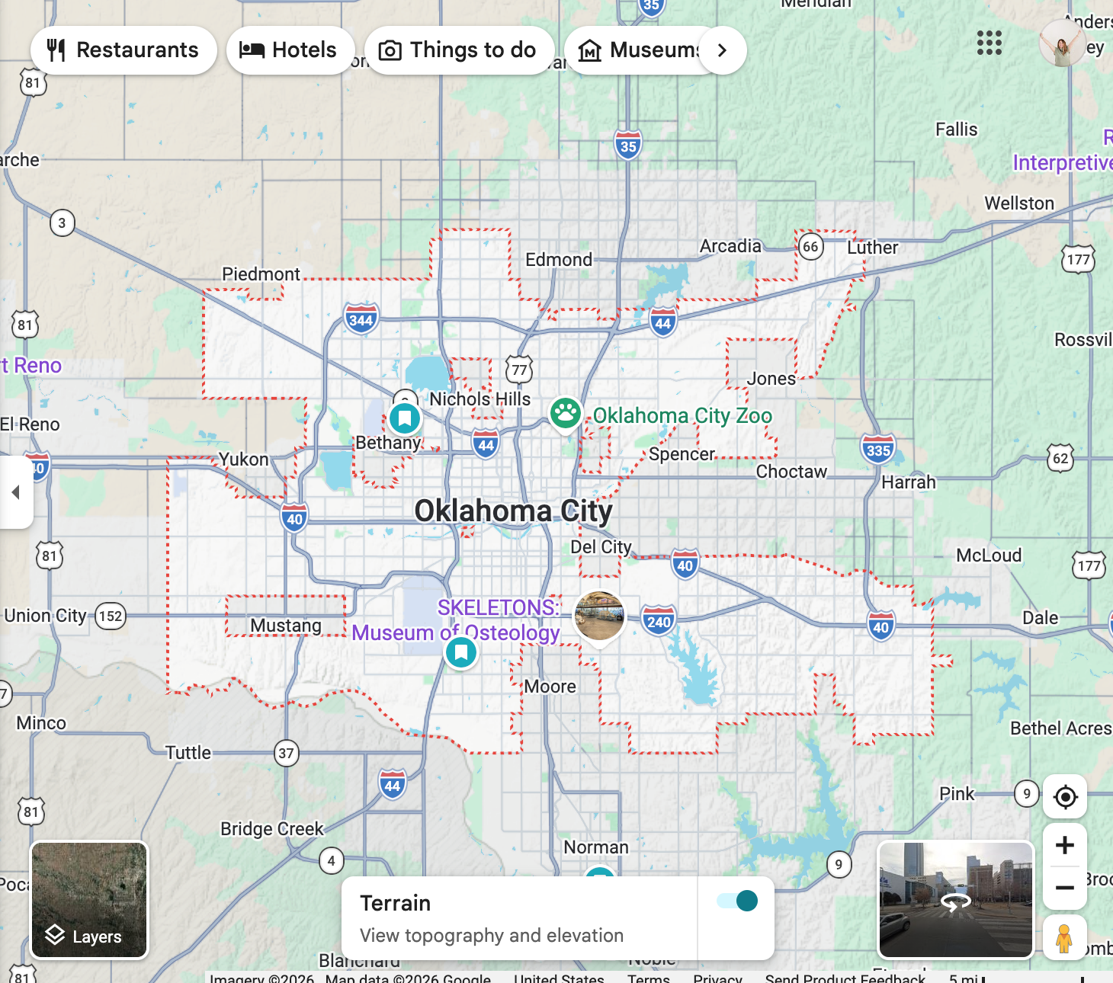The height and width of the screenshot is (983, 1113).
Task: Click the Oklahoma City label
Action: coord(513,511)
